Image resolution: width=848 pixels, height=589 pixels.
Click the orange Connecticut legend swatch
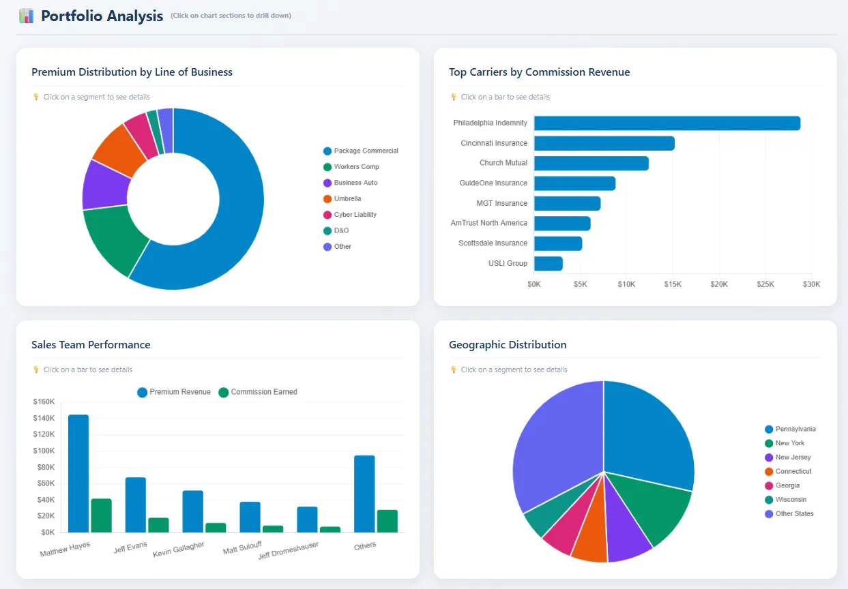(x=769, y=472)
